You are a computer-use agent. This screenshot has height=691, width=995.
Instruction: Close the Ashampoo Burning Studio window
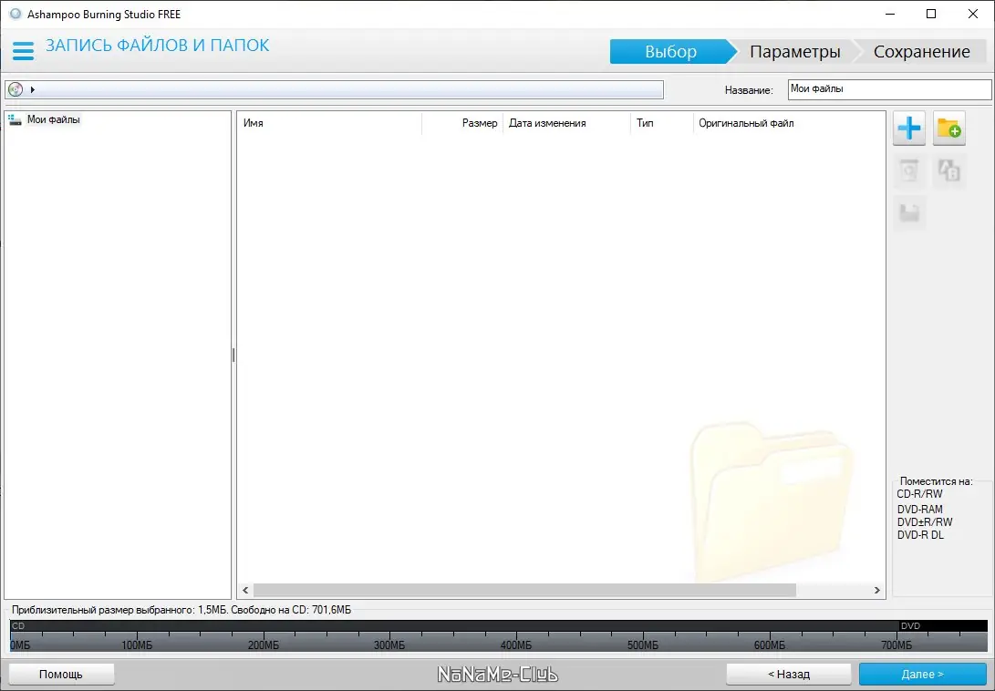click(x=972, y=14)
